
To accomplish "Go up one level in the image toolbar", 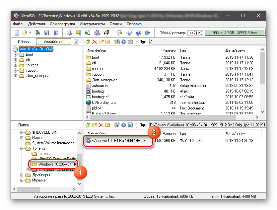I will tap(88, 42).
